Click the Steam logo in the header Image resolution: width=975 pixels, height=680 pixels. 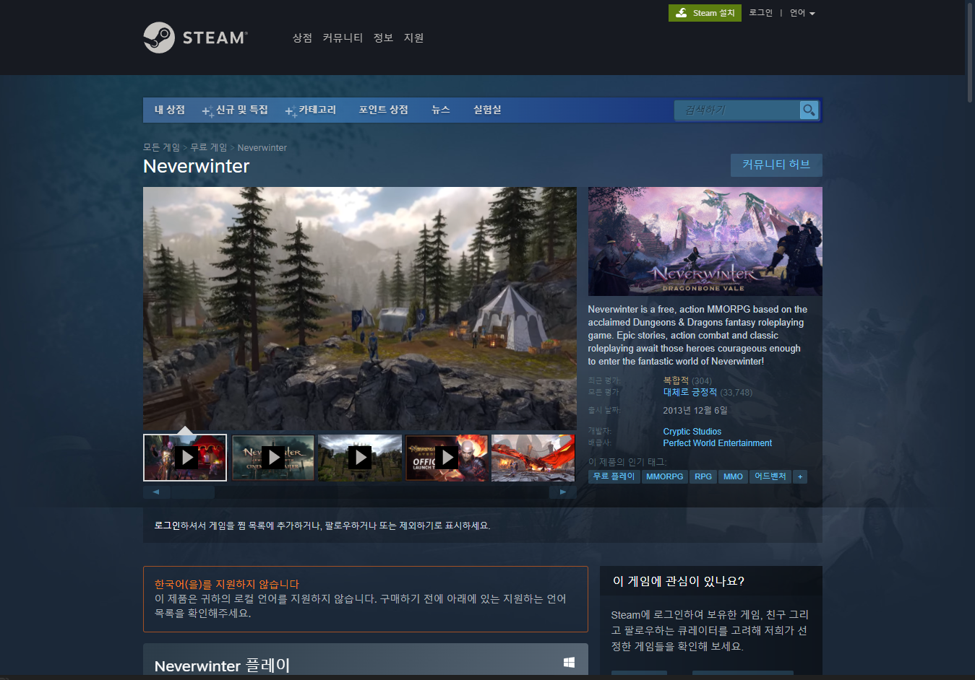pos(196,38)
